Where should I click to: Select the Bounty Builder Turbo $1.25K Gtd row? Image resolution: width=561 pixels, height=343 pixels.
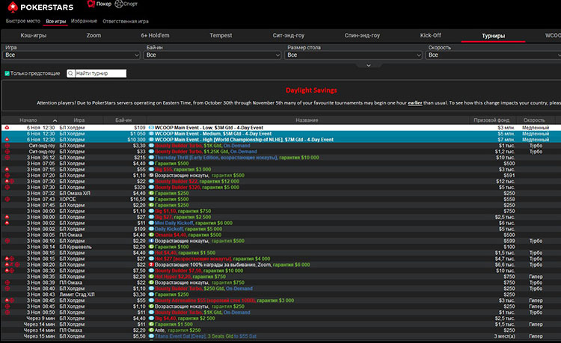click(281, 152)
